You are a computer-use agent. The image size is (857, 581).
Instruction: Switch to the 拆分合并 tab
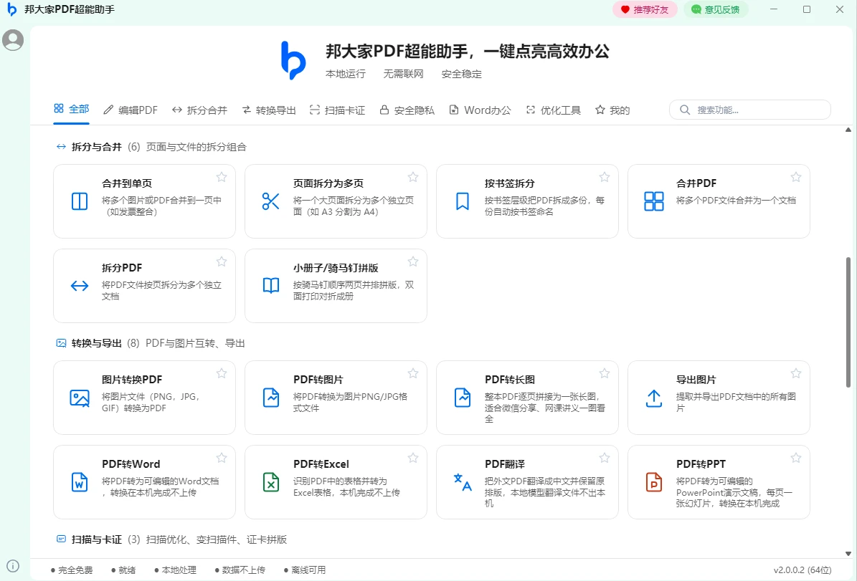coord(199,110)
